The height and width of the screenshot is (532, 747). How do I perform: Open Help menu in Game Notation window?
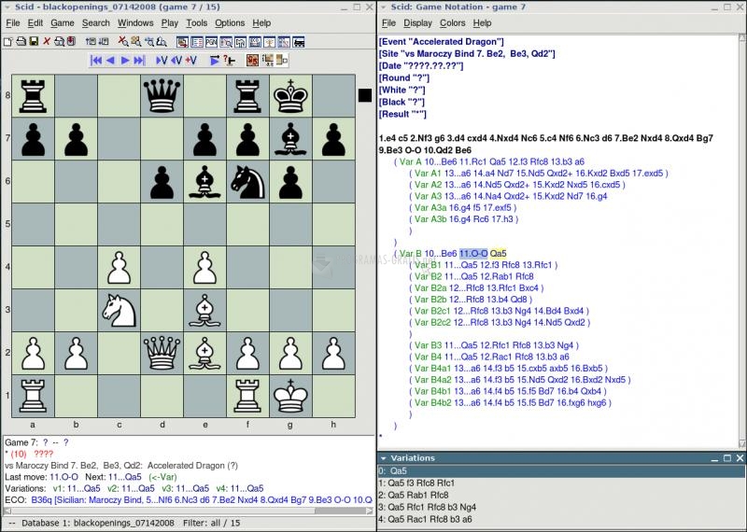click(x=482, y=22)
